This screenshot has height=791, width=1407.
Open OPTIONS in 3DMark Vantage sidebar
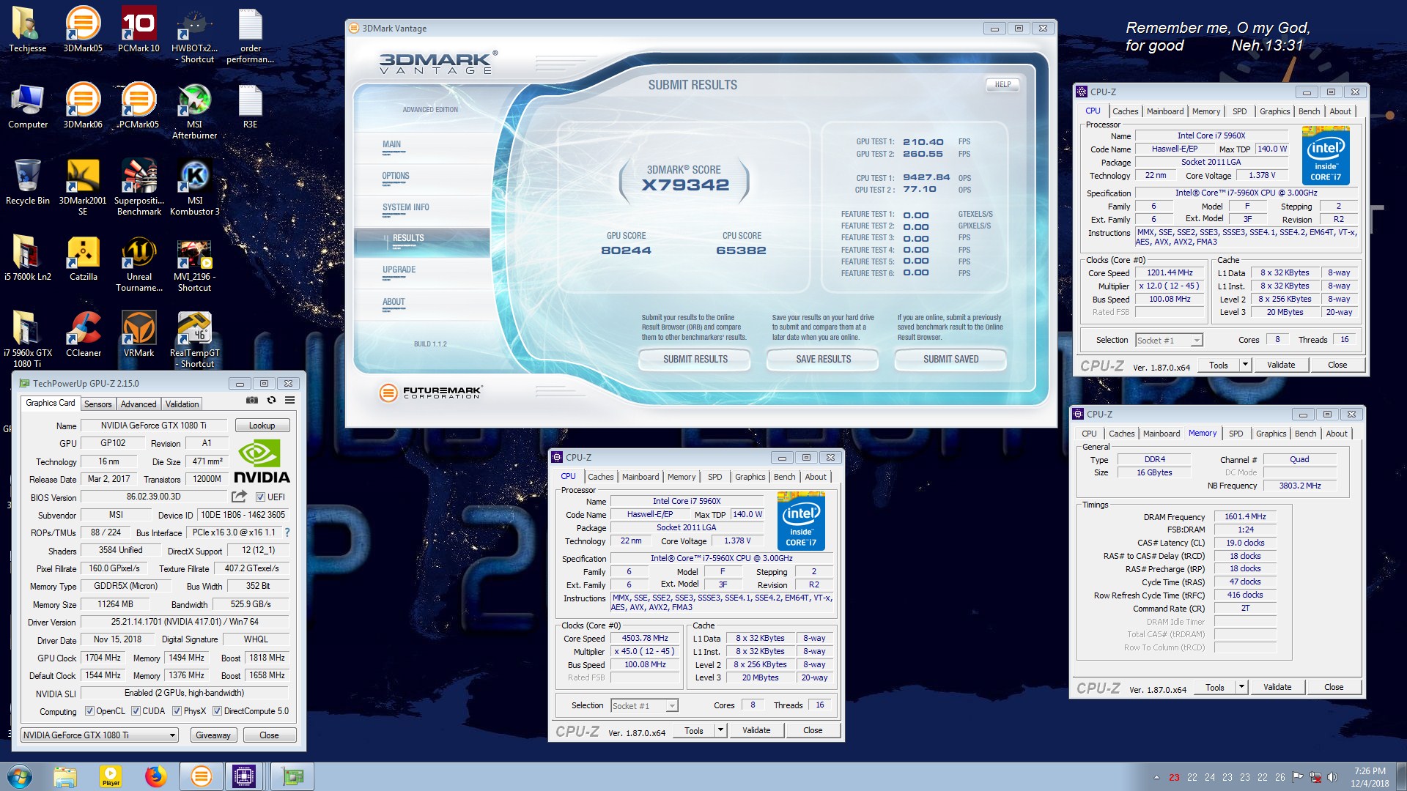point(396,177)
